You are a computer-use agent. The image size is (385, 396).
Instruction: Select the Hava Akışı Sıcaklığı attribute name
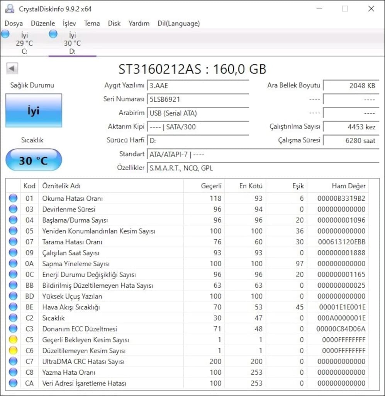point(71,307)
